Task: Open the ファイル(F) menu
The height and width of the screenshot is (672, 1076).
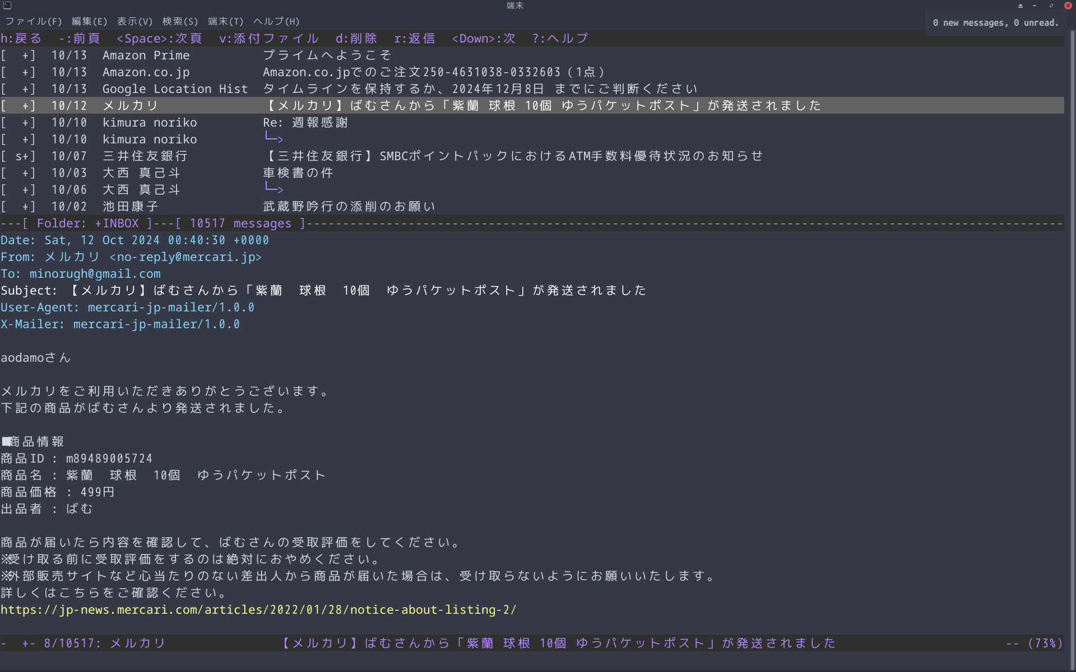Action: [x=34, y=21]
